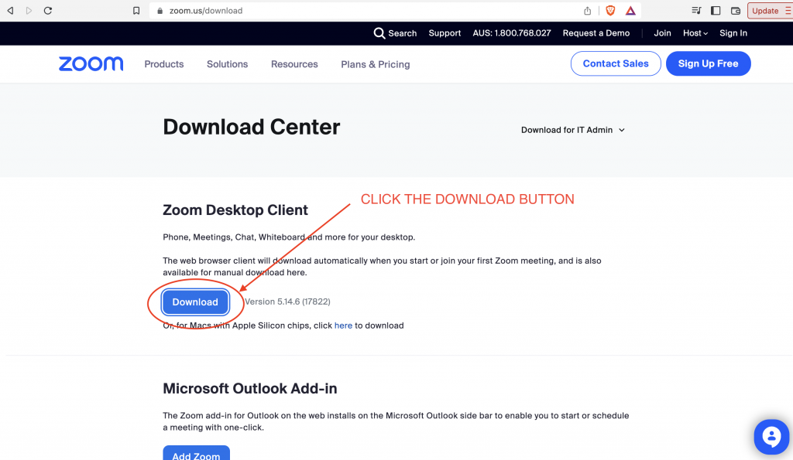This screenshot has height=460, width=793.
Task: Open Request a Demo link
Action: 596,33
